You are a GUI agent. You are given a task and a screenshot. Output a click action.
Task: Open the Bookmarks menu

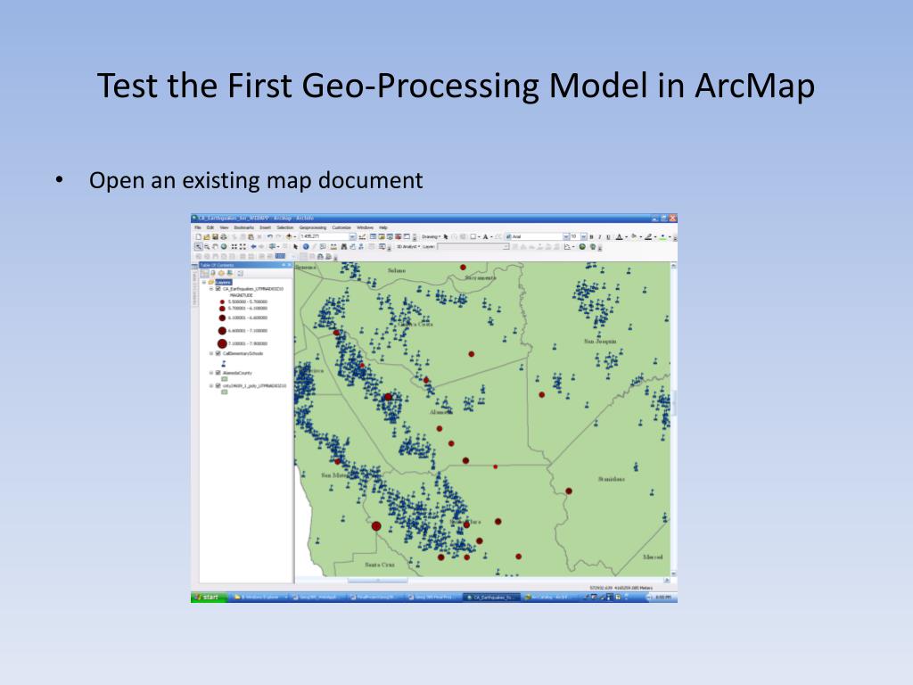(244, 227)
